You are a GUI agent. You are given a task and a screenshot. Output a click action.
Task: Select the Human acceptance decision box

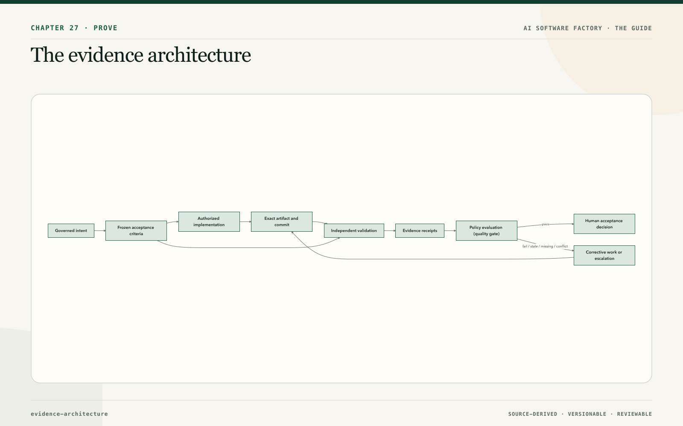(x=604, y=224)
